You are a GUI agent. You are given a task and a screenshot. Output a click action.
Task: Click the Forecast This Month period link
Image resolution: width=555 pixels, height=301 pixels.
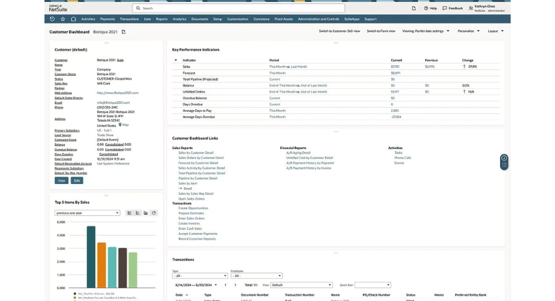277,73
